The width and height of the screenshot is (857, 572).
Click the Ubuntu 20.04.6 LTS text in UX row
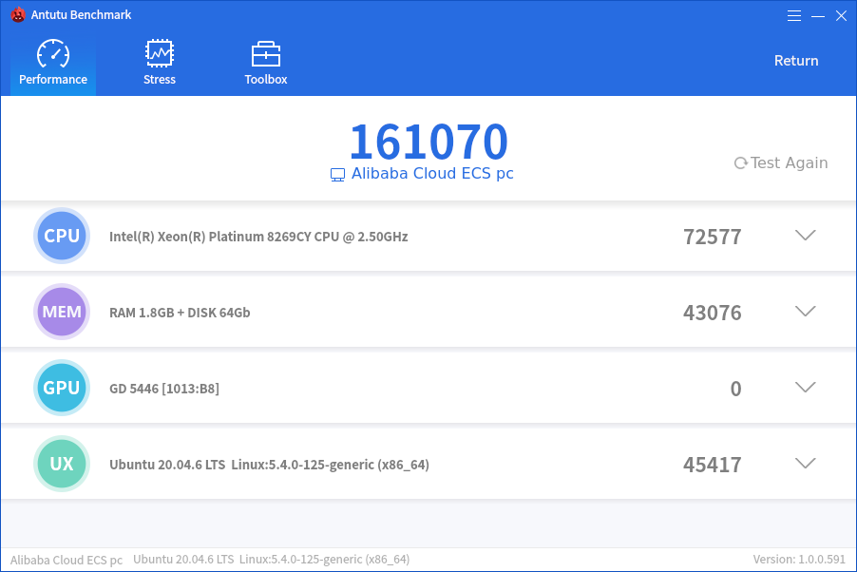tap(167, 465)
